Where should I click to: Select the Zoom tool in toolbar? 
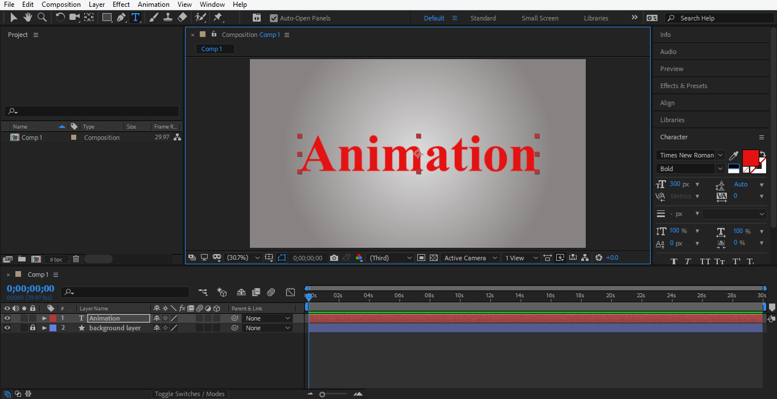pyautogui.click(x=42, y=18)
